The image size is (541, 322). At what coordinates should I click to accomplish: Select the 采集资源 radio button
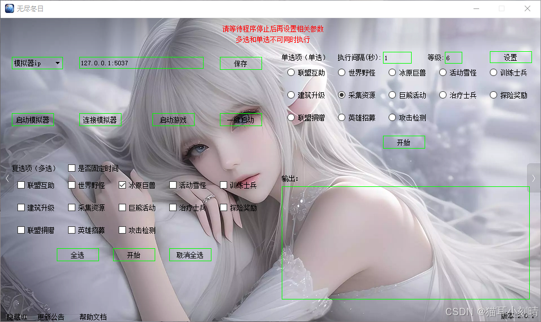[341, 95]
